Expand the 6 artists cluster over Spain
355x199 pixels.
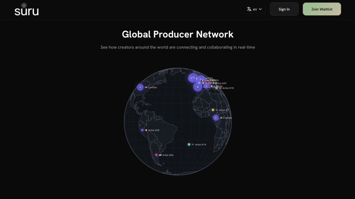click(198, 87)
